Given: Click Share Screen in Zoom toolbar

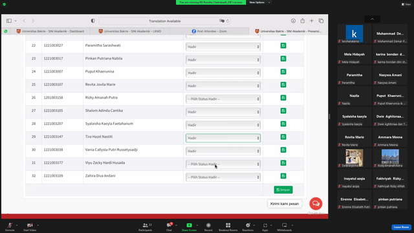Looking at the screenshot, I should pos(189,227).
